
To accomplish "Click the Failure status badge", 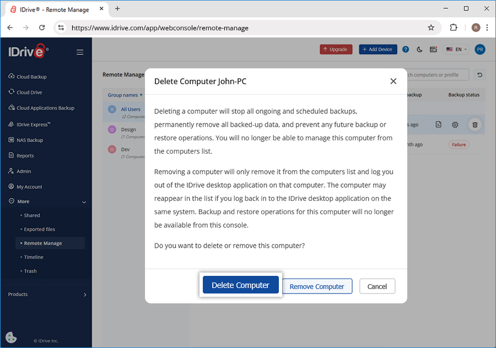I will coord(459,144).
